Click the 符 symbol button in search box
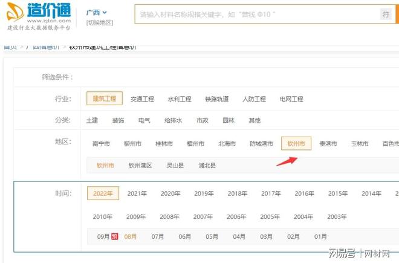399x263 pixels. point(386,15)
